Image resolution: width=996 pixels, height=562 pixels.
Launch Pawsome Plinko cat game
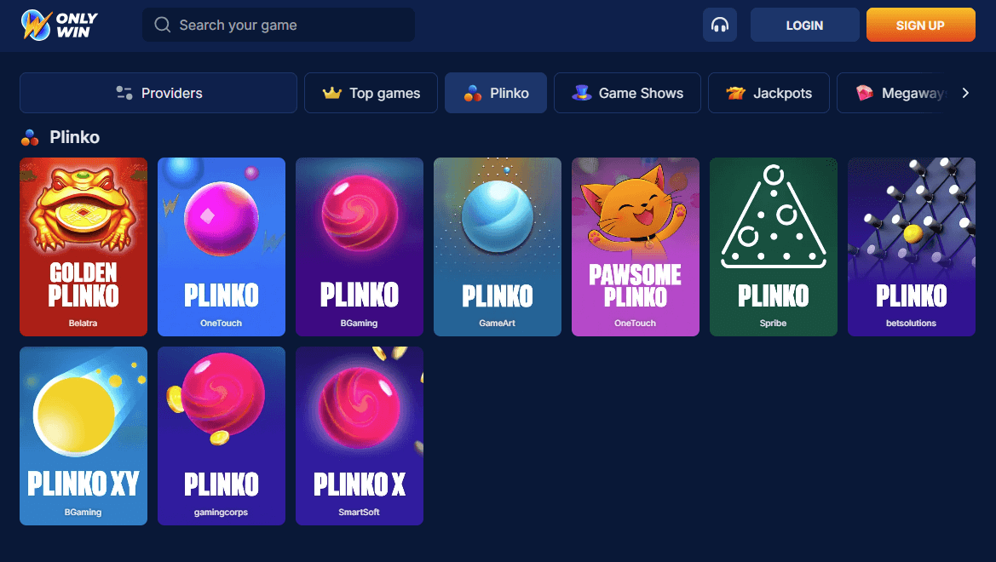(x=636, y=247)
